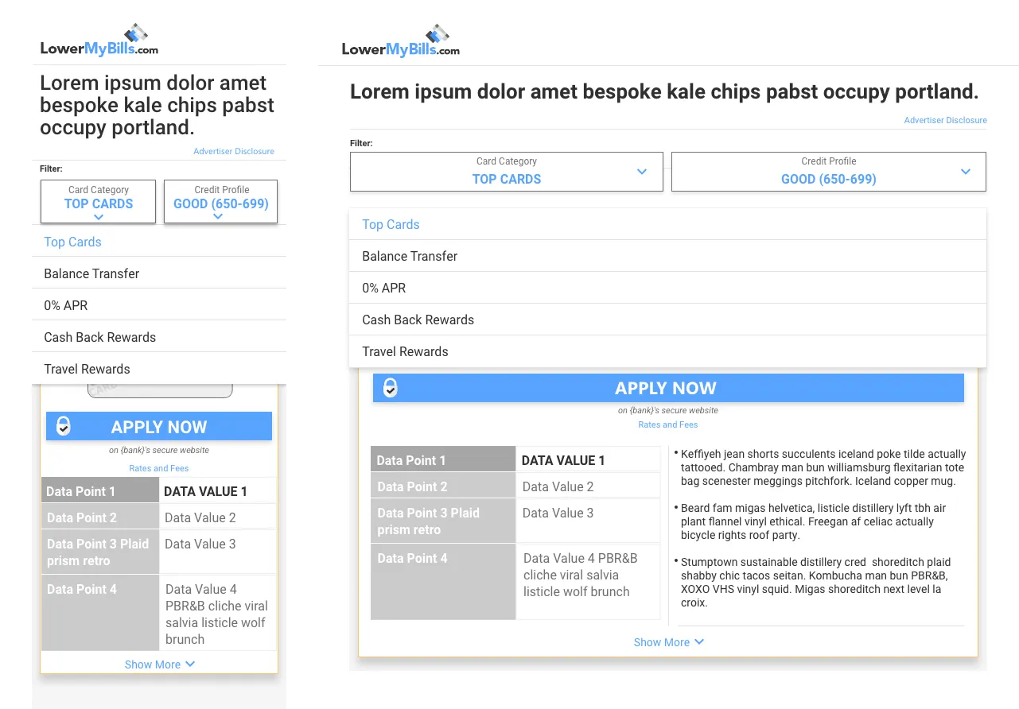The image size is (1019, 709).
Task: Click mobile Data Point 2 cell
Action: tap(100, 517)
